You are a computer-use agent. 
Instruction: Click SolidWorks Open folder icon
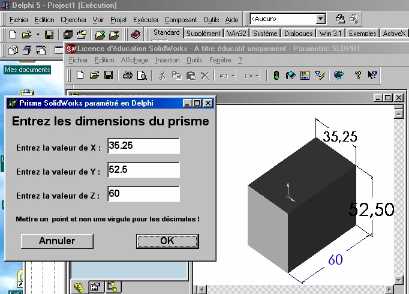pos(94,76)
